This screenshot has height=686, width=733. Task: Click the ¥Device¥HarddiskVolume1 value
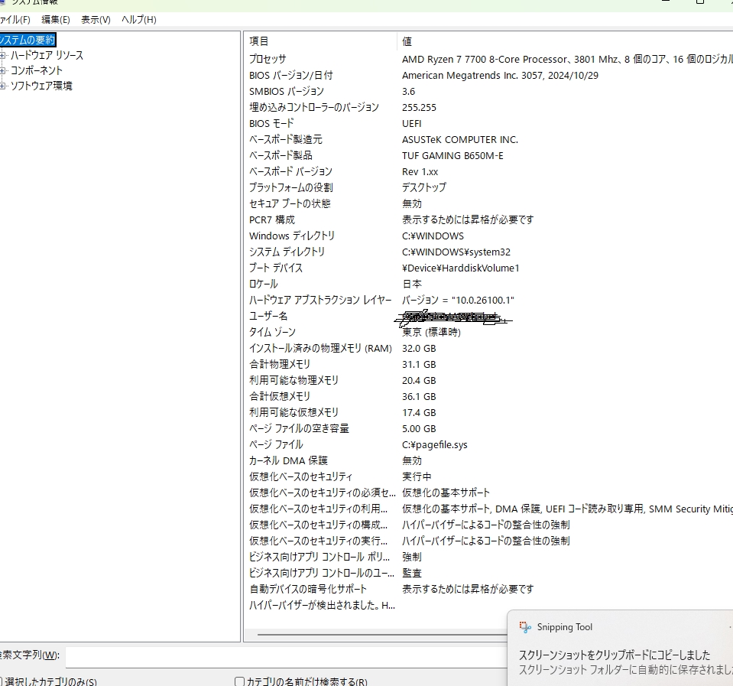[x=460, y=268]
